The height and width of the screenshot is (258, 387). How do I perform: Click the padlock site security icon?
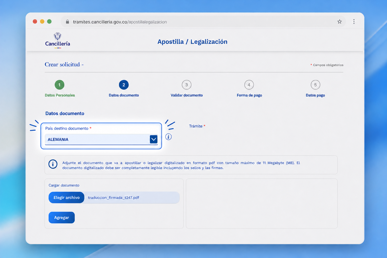pos(68,22)
